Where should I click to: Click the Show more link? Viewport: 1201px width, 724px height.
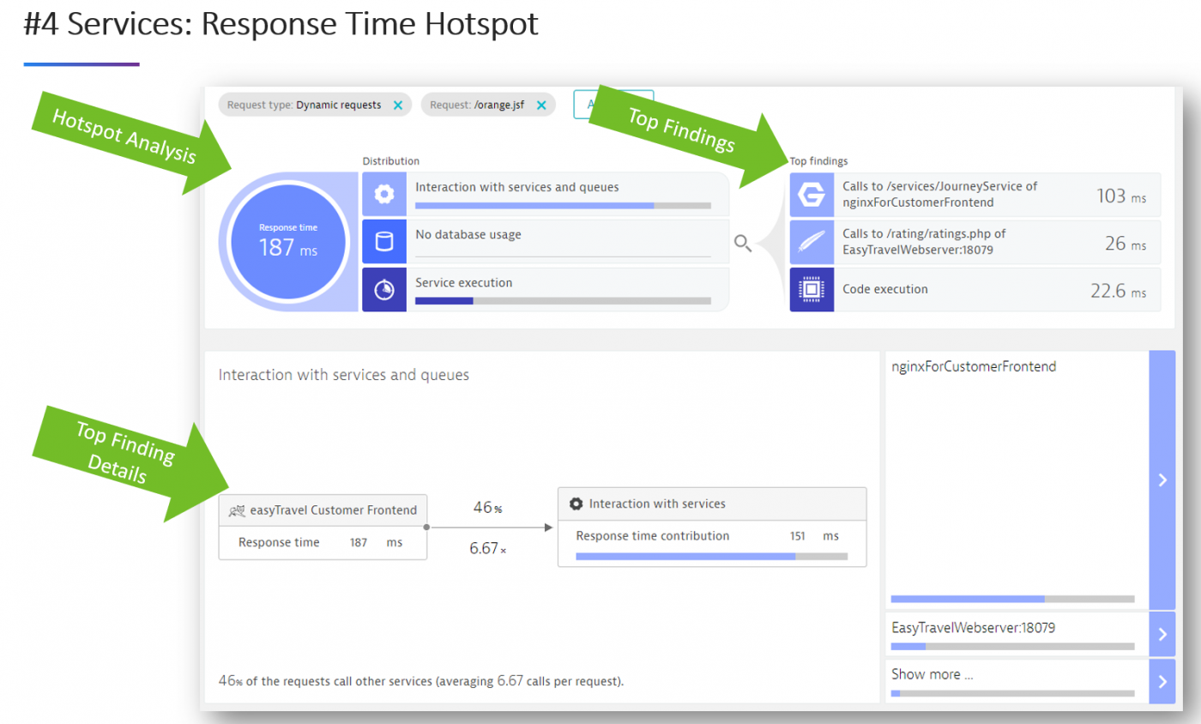tap(932, 674)
